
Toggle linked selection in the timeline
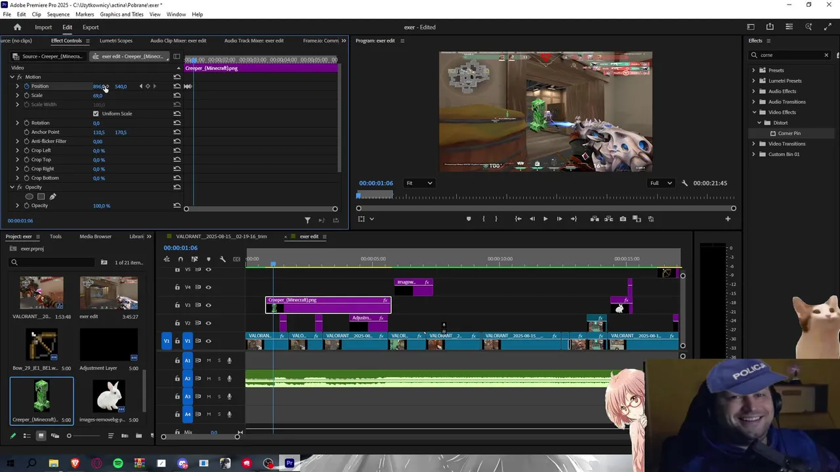pos(194,259)
